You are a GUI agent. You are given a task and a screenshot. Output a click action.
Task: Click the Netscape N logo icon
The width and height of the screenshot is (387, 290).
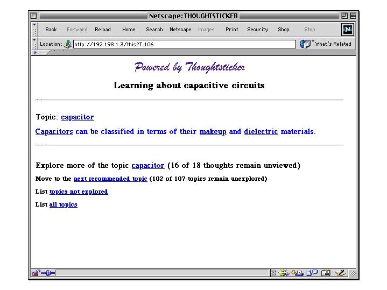(348, 30)
